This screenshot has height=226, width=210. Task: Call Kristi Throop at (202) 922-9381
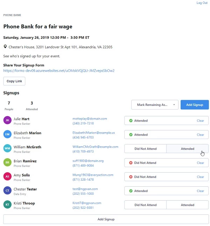point(83,208)
